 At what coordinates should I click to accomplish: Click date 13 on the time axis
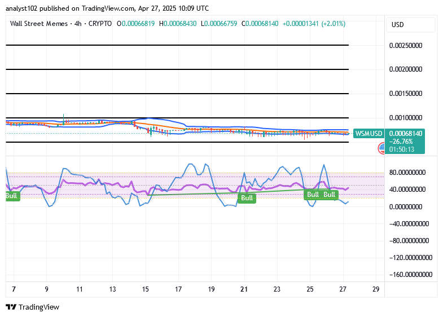(112, 289)
